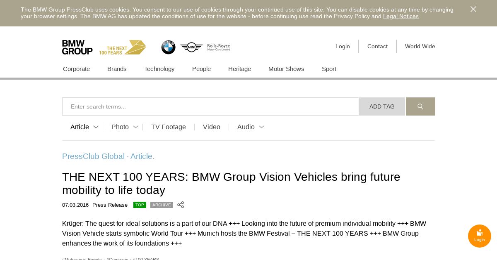
Task: Select the Photo media tab
Action: pos(120,127)
